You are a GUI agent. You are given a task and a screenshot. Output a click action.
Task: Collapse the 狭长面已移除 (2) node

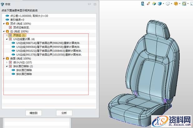(x=7, y=66)
